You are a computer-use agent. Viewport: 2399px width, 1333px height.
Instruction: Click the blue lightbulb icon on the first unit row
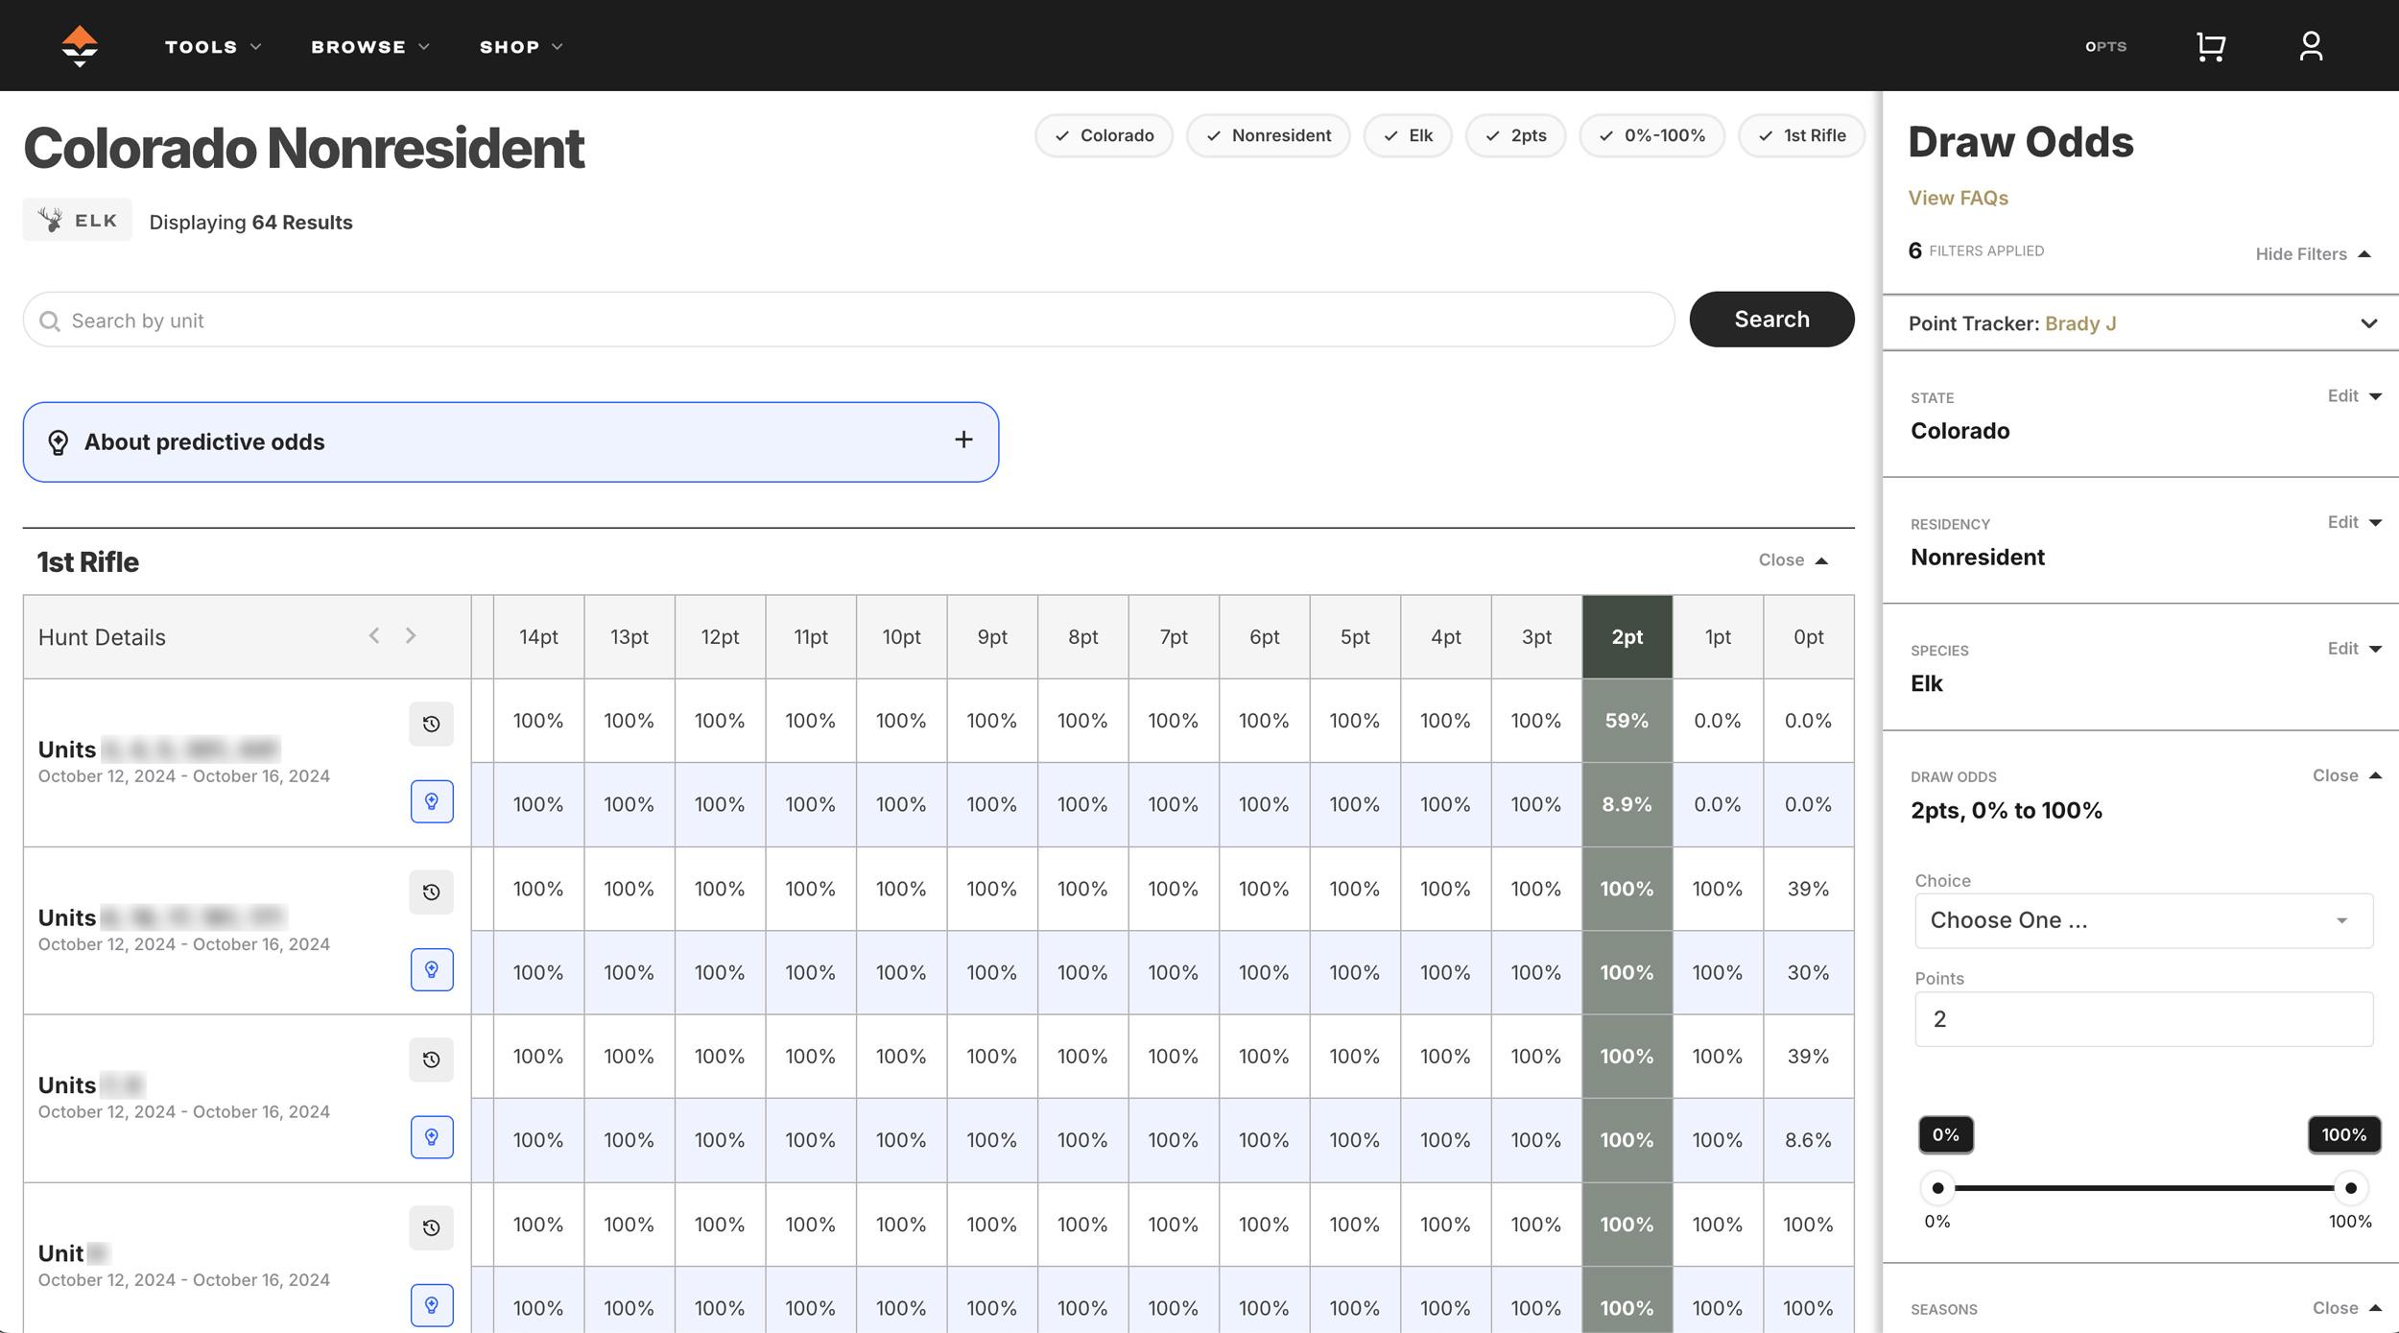click(x=432, y=802)
